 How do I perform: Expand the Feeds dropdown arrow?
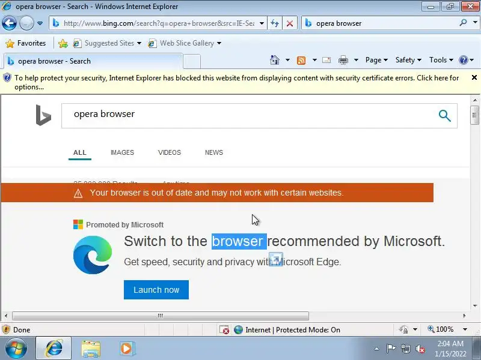314,60
